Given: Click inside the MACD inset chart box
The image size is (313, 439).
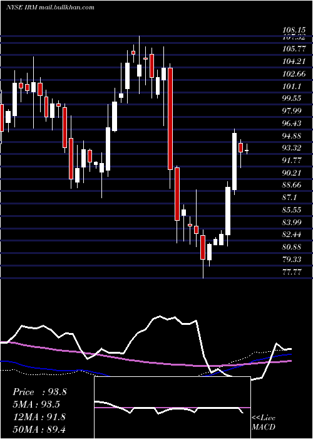Looking at the screenshot, I should [172, 408].
